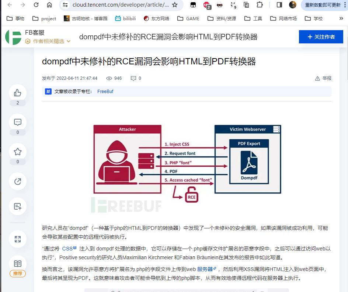The image size is (348, 292).
Task: Star the article to favorite it
Action: 17,151
